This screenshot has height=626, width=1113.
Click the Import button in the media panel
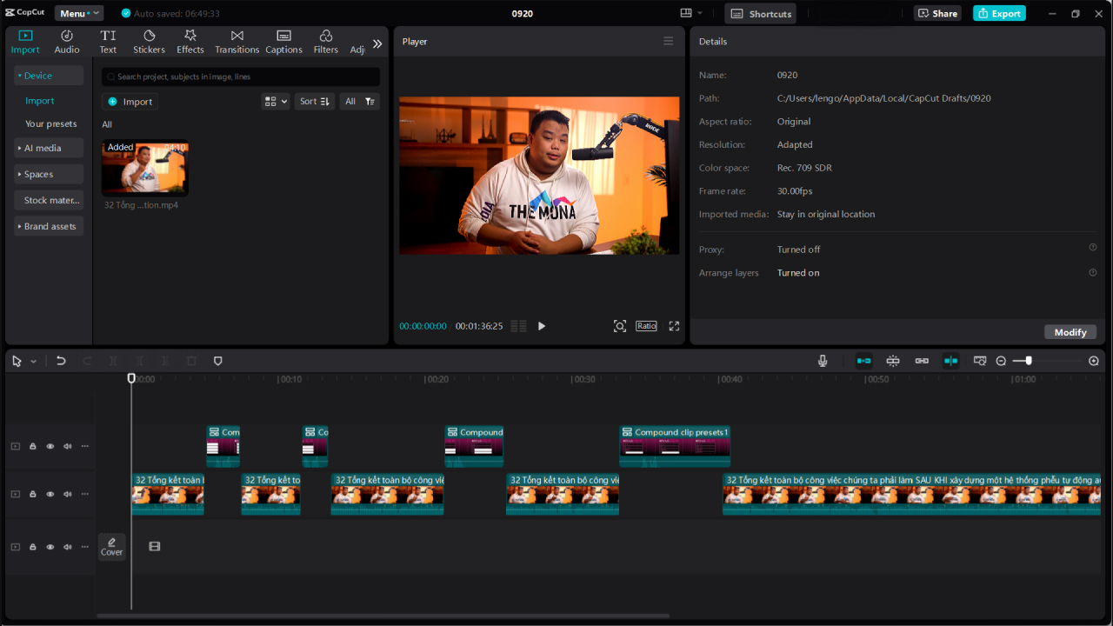[x=130, y=102]
